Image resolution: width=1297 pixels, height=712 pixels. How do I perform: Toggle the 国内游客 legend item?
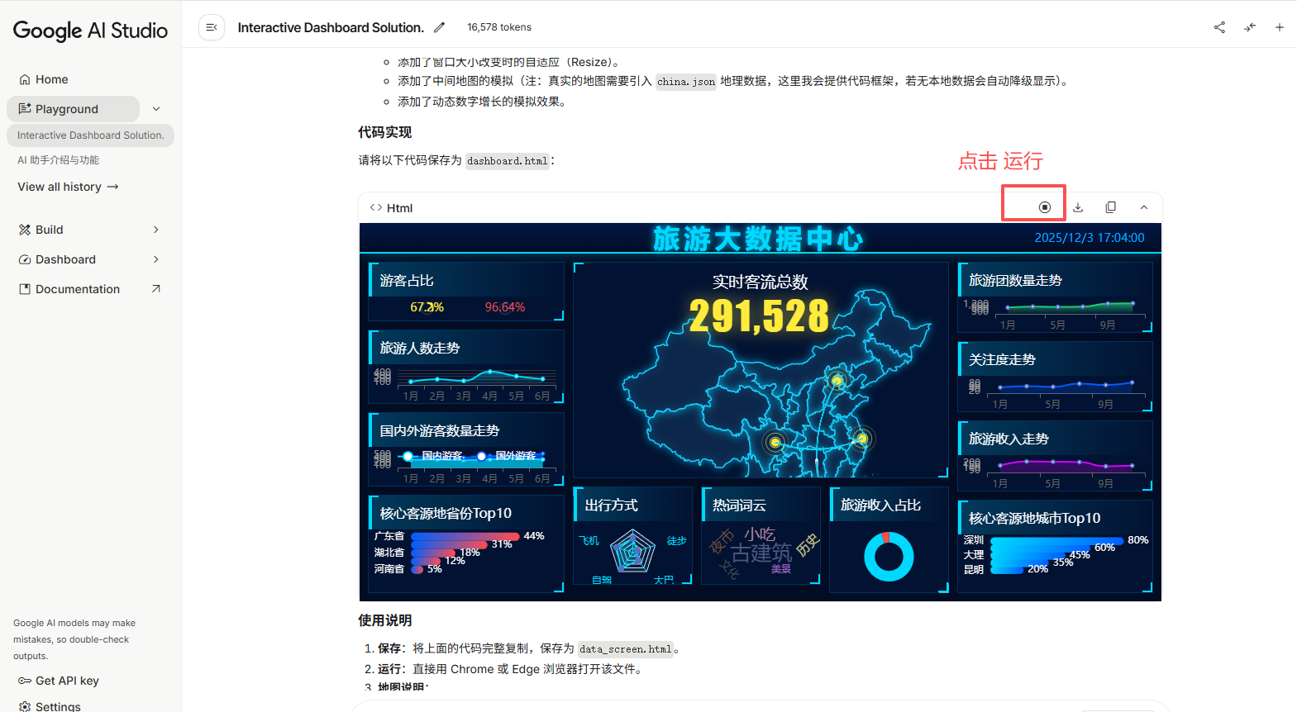click(x=432, y=456)
